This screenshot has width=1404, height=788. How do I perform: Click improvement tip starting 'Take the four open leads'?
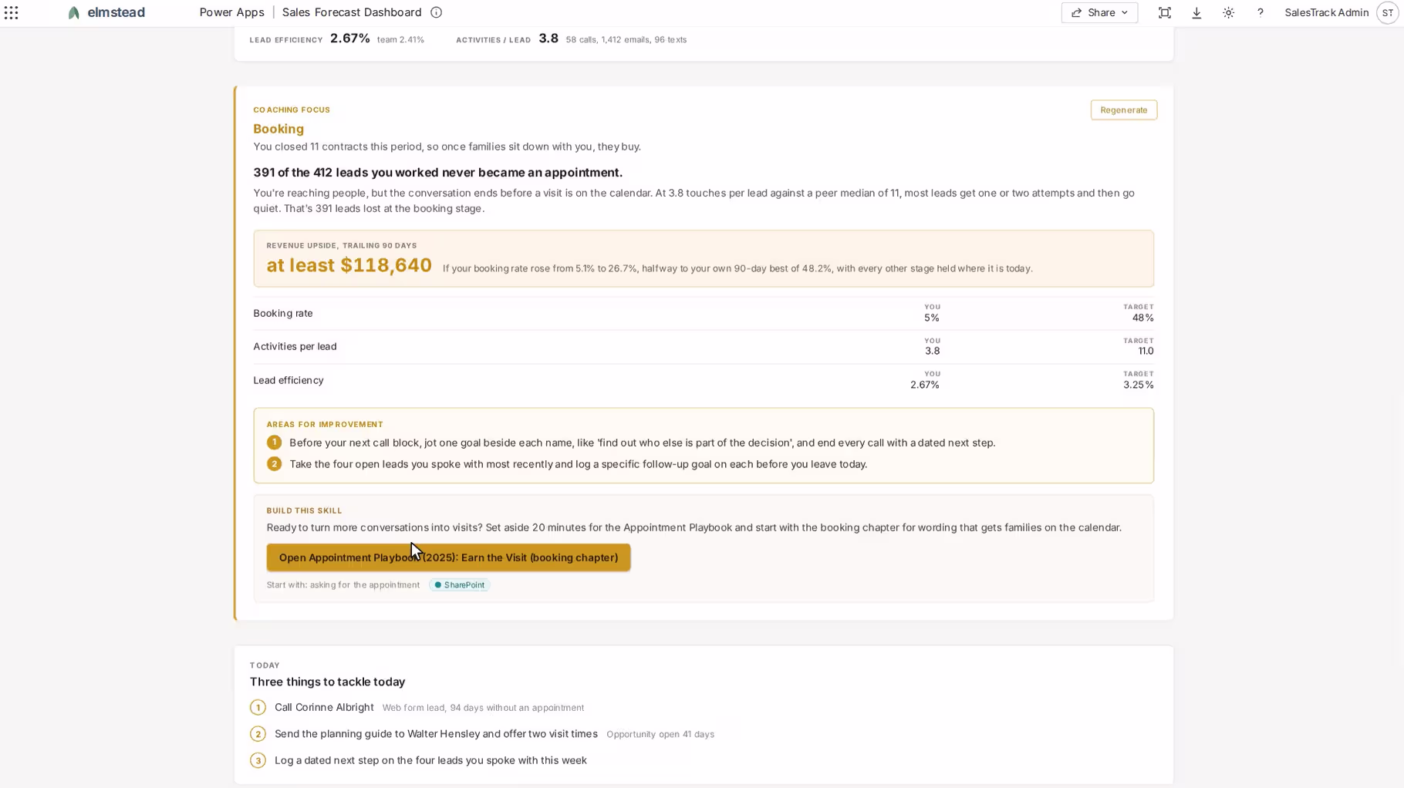click(x=579, y=464)
